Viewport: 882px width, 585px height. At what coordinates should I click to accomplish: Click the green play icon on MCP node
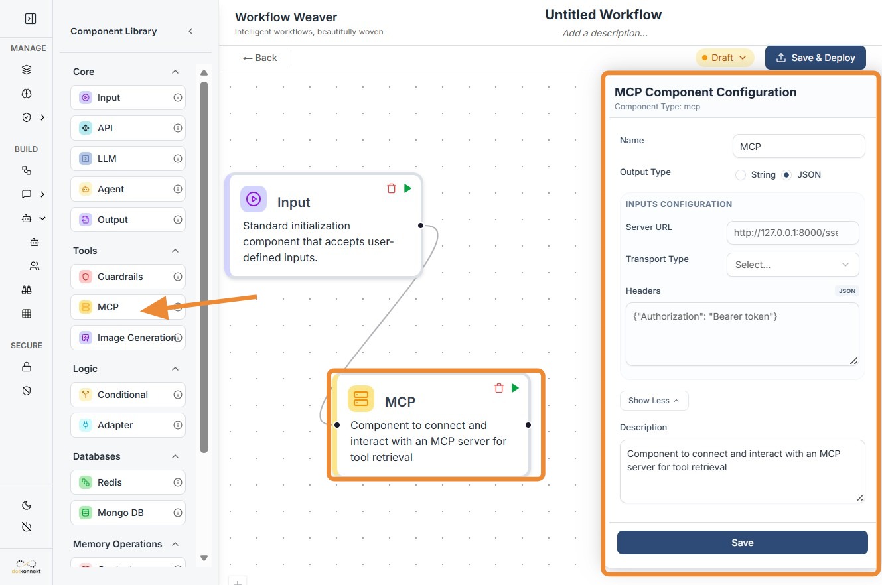click(515, 388)
